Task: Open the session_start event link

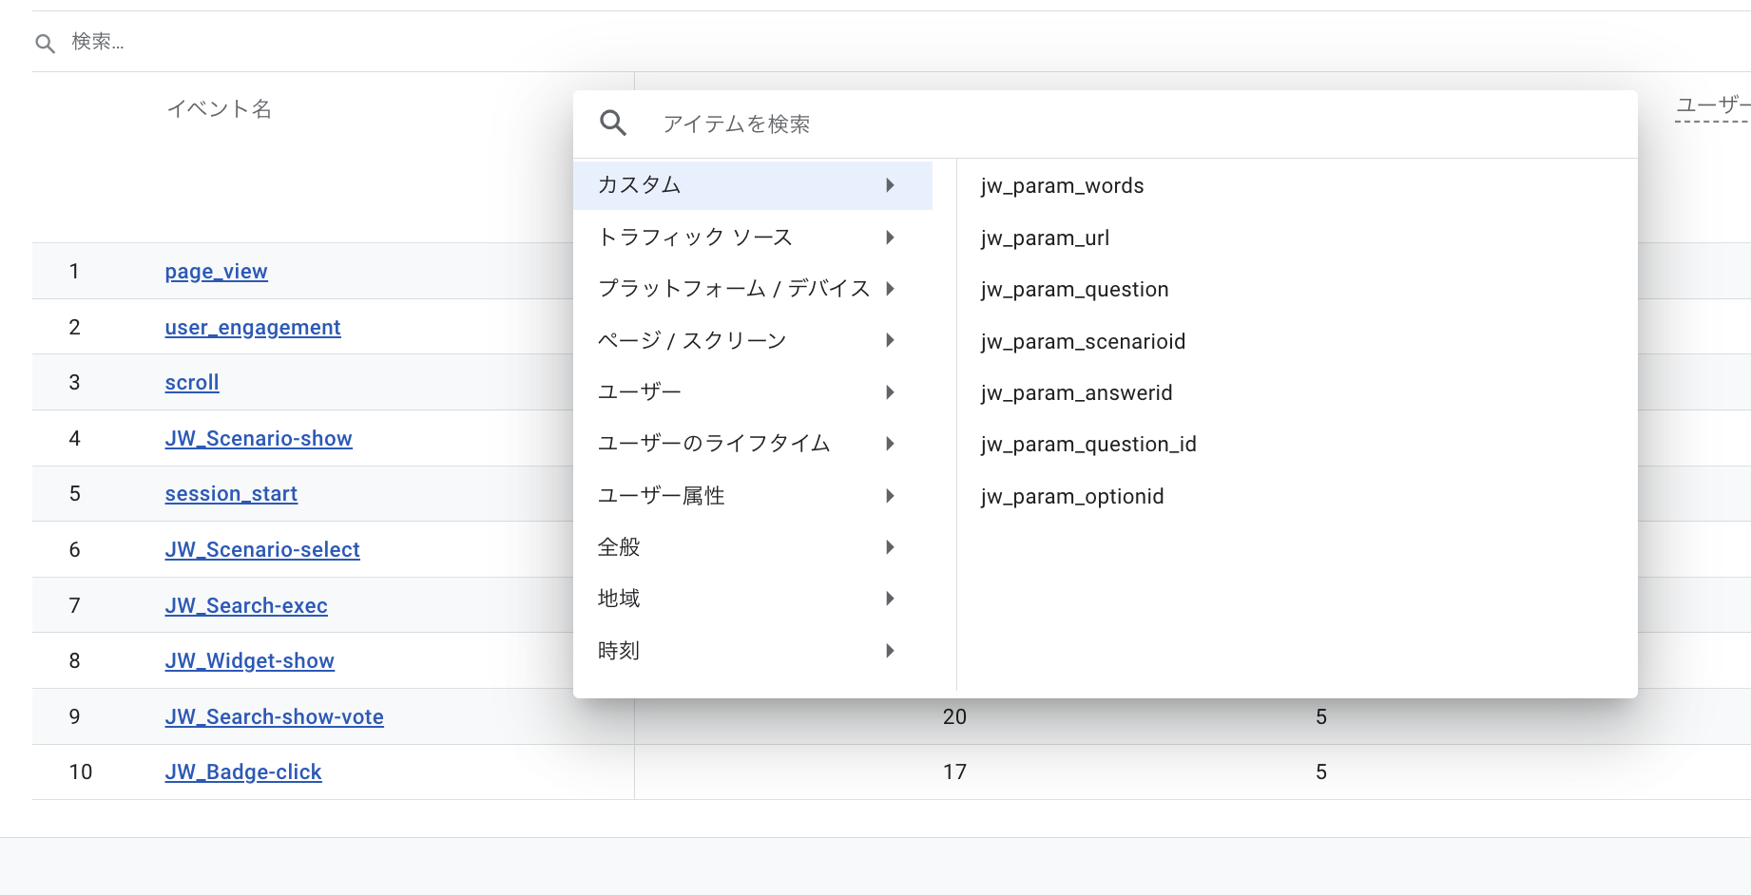Action: [x=231, y=494]
